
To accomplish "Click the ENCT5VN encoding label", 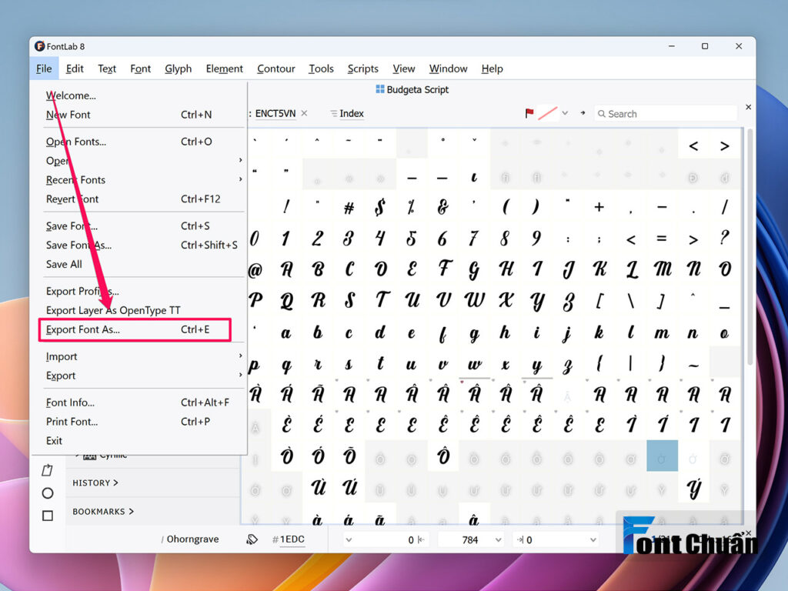I will point(275,114).
